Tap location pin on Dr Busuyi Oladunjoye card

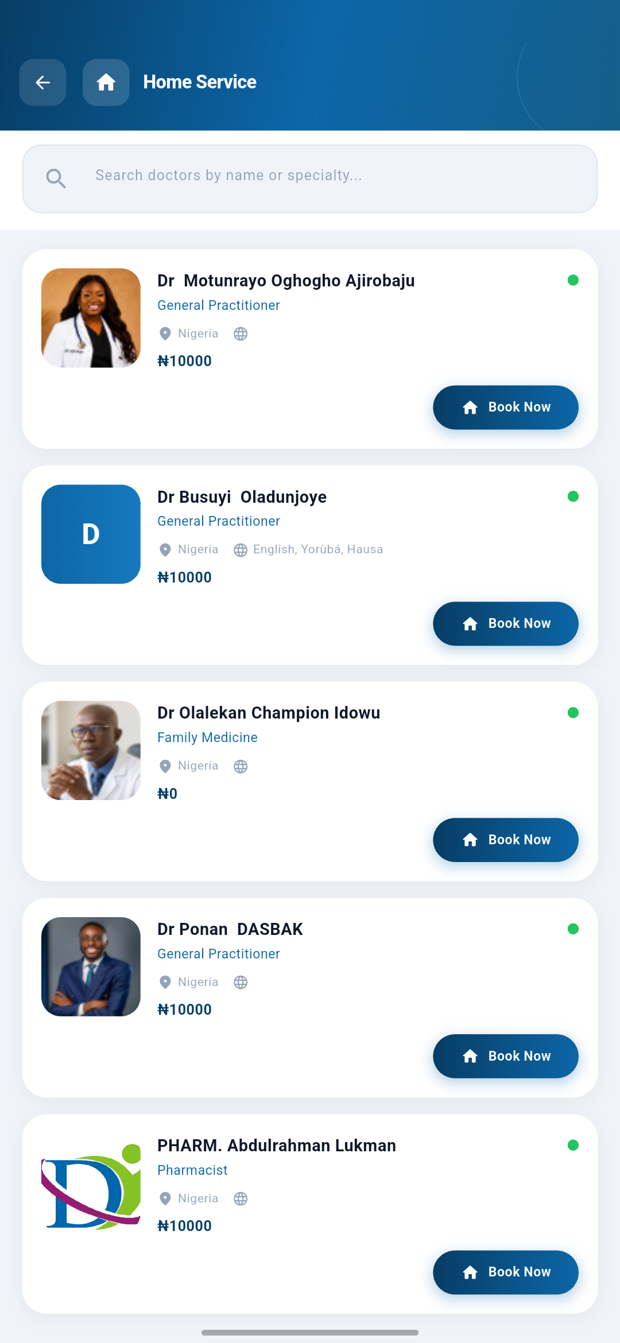point(165,550)
